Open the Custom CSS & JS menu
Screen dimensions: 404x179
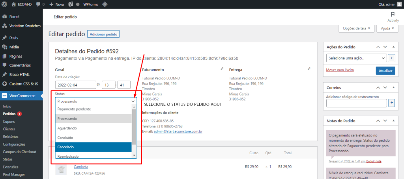click(24, 84)
